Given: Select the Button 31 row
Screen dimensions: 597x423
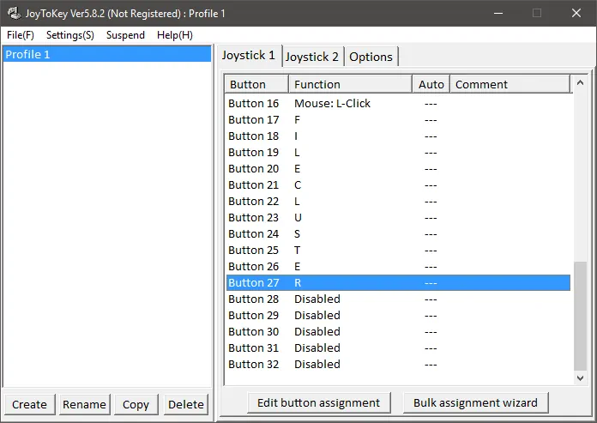Looking at the screenshot, I should [x=398, y=348].
